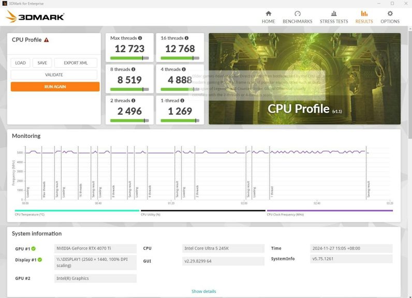Image resolution: width=412 pixels, height=298 pixels.
Task: Click the CPU Profile v1.1 banner image
Action: [x=304, y=79]
